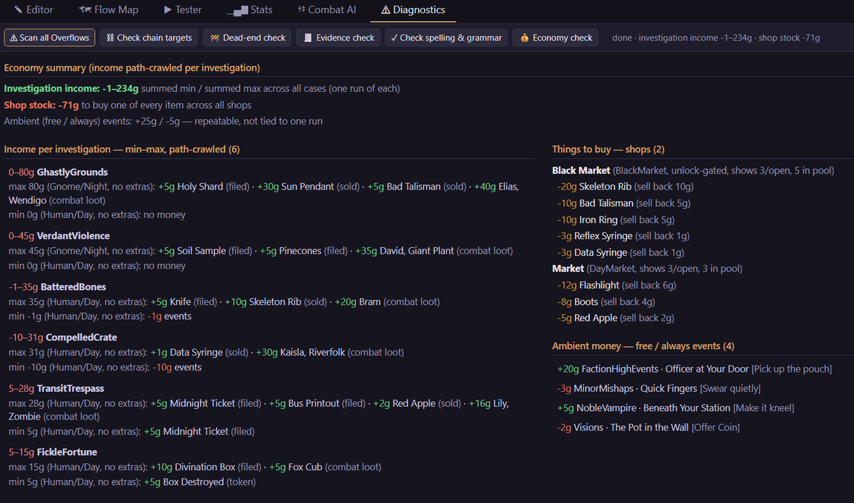Click Box Destroyed in FickleFortune min line
This screenshot has height=503, width=854.
[193, 482]
